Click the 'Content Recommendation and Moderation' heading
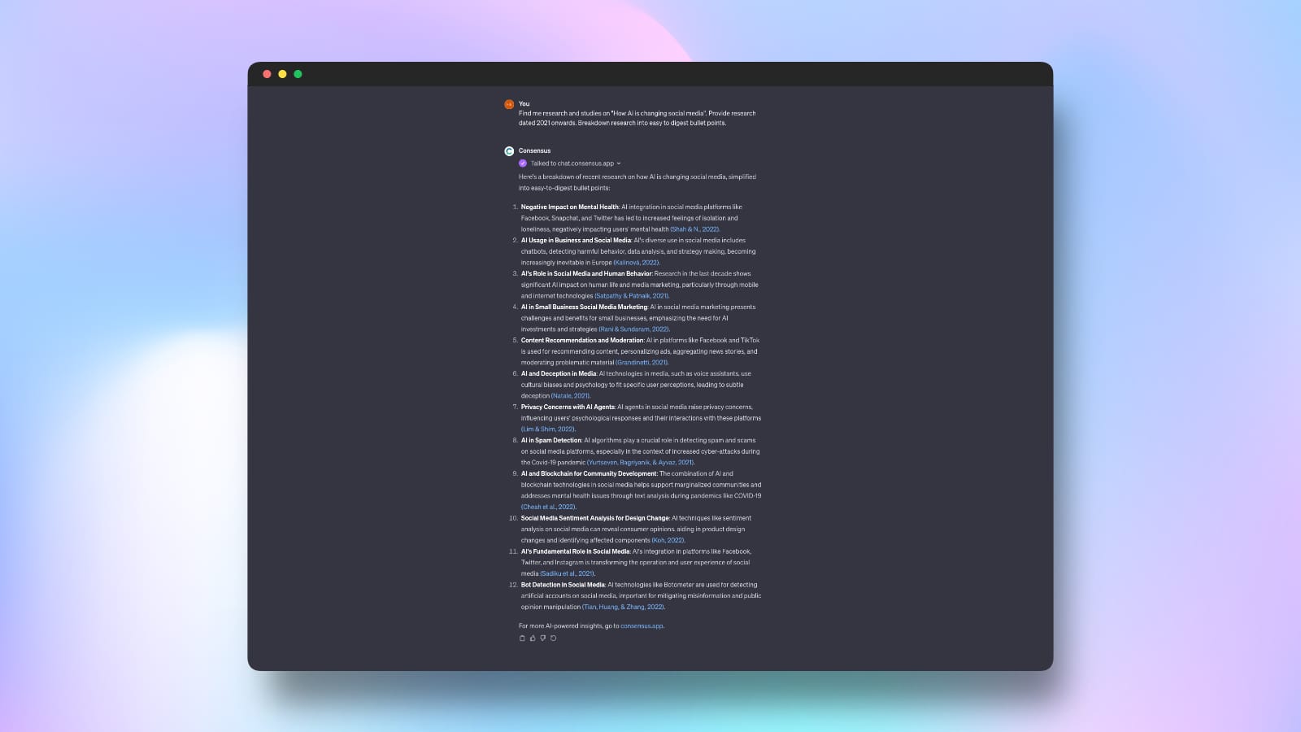This screenshot has height=732, width=1301. [582, 341]
